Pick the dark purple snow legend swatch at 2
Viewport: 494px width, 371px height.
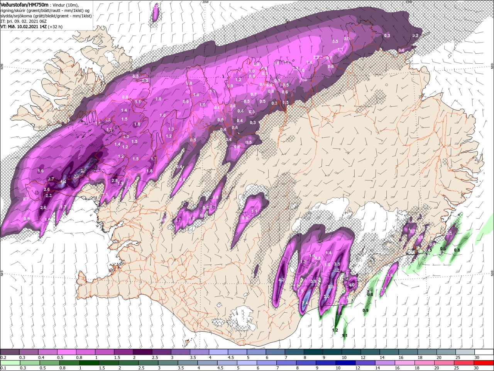pos(142,352)
